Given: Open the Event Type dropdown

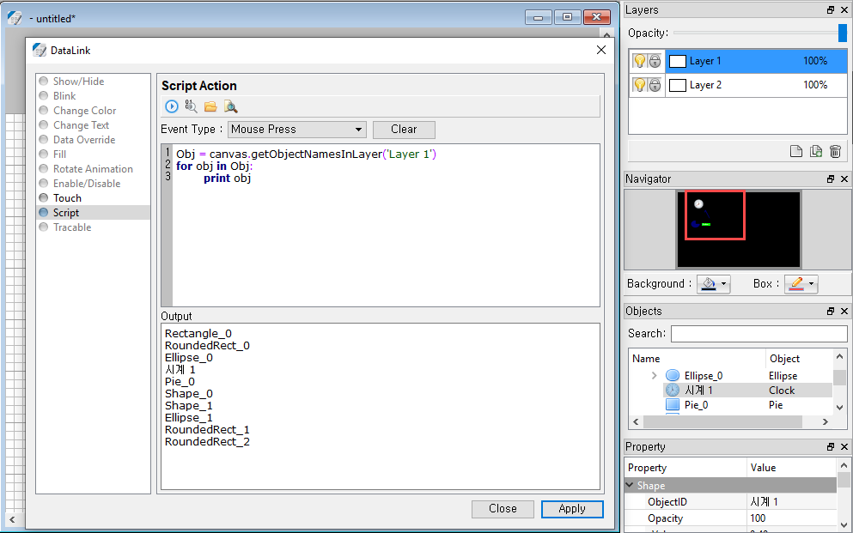Looking at the screenshot, I should tap(297, 130).
